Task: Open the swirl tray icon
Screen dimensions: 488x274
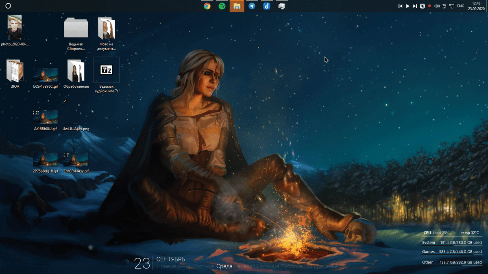Action: (x=423, y=6)
